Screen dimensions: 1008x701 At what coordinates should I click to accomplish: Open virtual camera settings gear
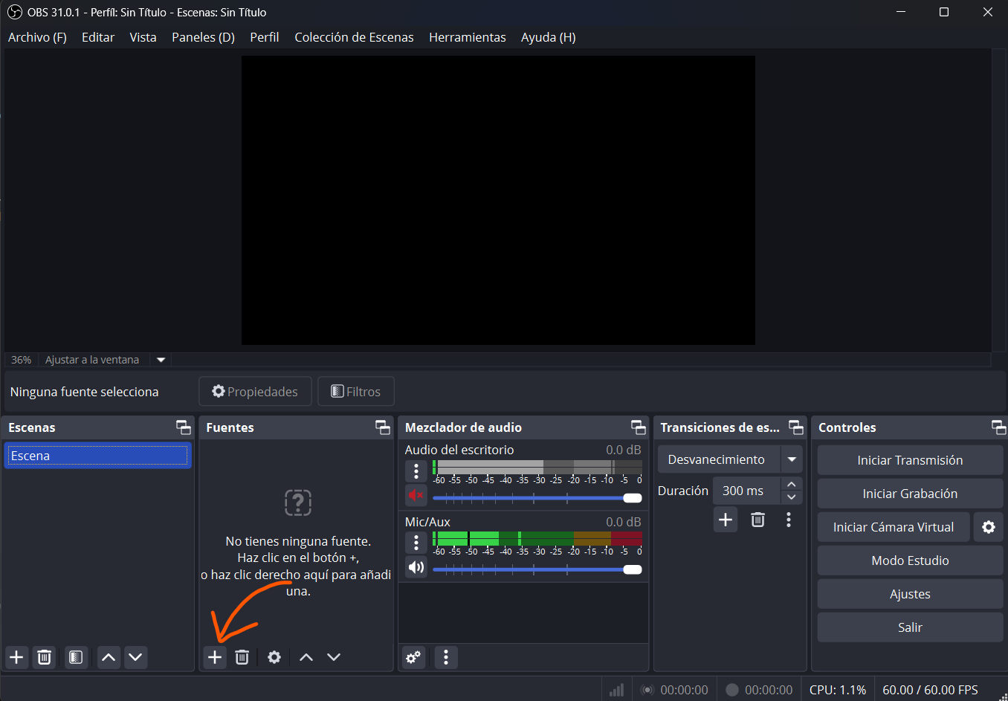coord(988,527)
